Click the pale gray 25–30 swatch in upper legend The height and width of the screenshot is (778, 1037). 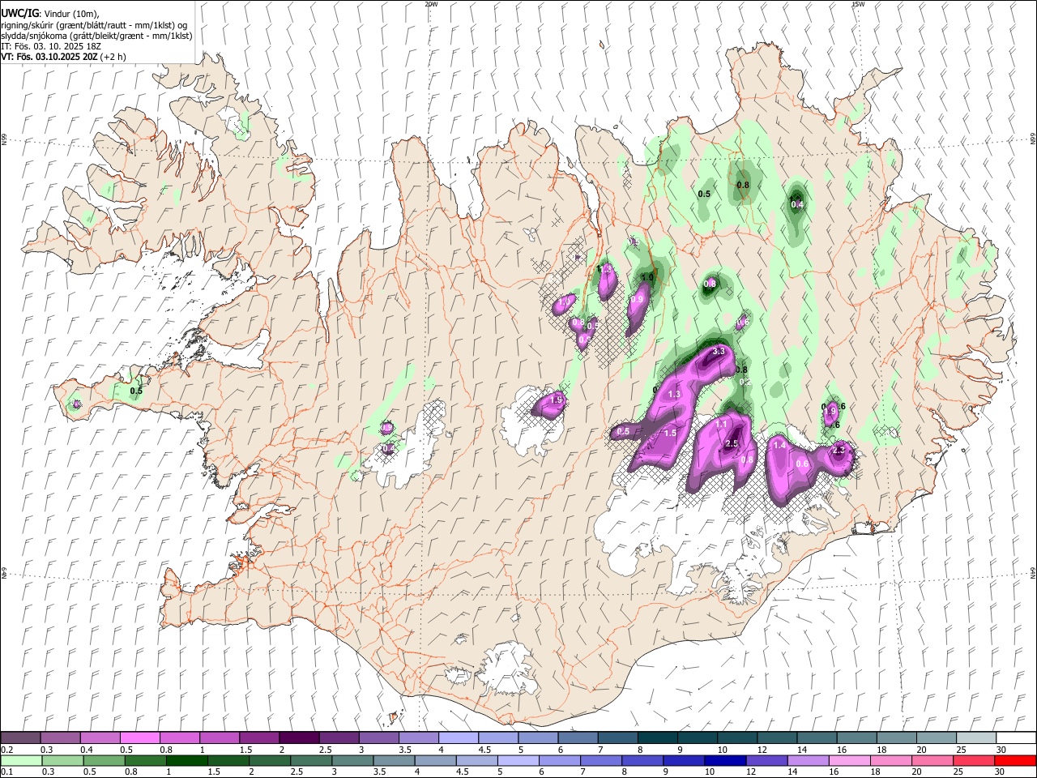pos(975,738)
